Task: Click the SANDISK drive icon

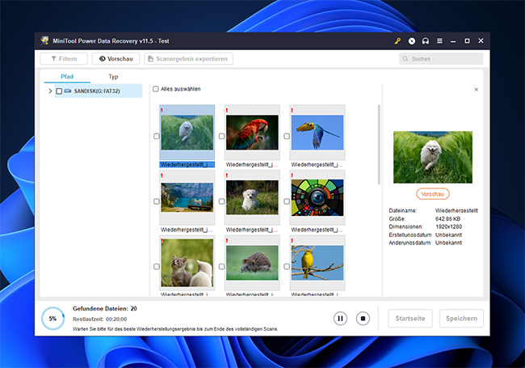Action: tap(68, 91)
